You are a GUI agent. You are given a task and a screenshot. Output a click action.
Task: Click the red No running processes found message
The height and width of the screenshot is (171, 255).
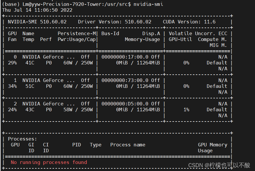tap(49, 162)
